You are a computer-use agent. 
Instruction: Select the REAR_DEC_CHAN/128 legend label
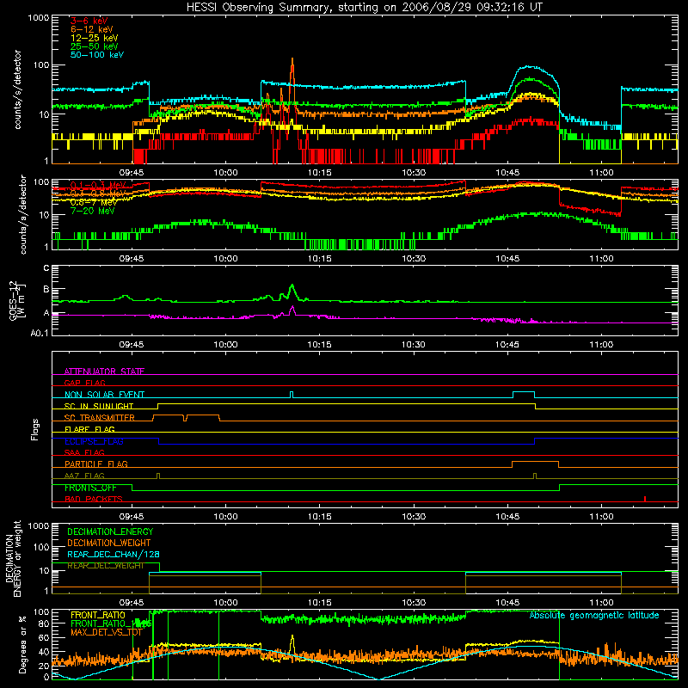point(114,554)
